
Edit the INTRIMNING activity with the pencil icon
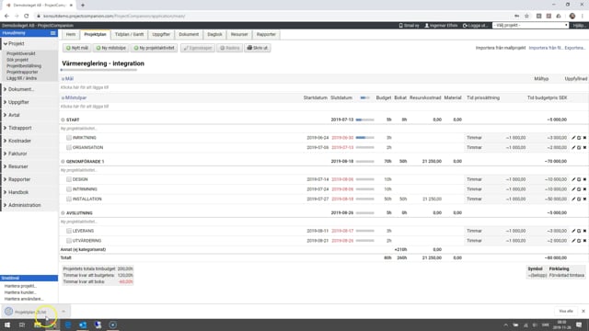pos(573,189)
